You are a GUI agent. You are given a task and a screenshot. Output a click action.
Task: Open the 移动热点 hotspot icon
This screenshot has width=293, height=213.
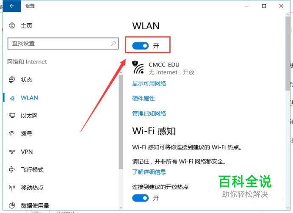pos(12,188)
